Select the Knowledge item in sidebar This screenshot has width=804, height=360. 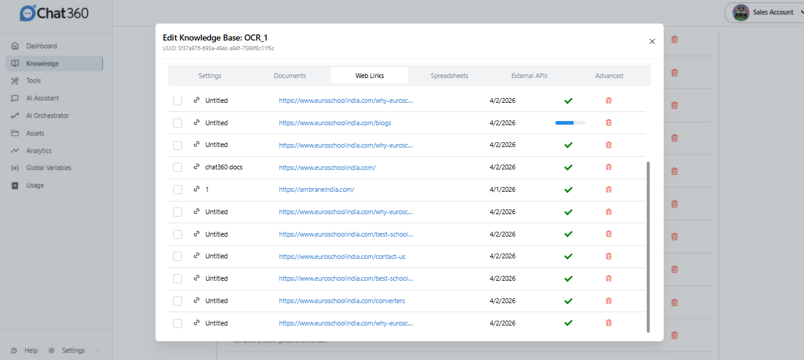pos(54,64)
